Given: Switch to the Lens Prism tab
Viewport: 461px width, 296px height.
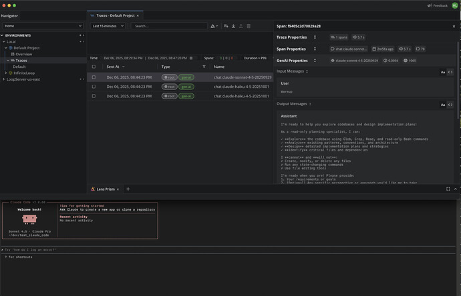Looking at the screenshot, I should point(105,189).
